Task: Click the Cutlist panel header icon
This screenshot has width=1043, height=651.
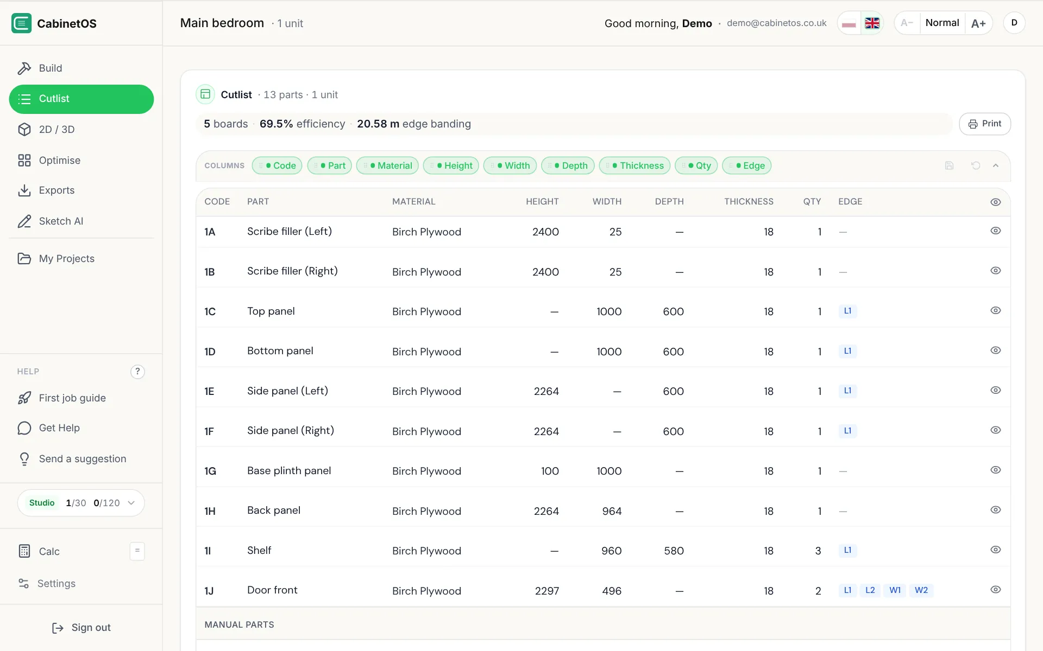Action: (205, 94)
